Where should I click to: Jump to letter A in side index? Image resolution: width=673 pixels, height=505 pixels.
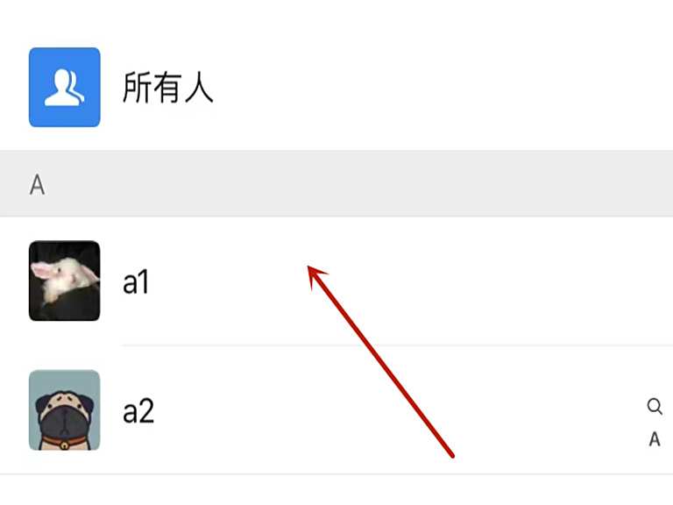(655, 439)
